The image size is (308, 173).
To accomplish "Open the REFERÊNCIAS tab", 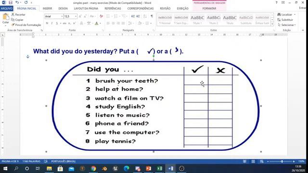I will tap(113, 9).
